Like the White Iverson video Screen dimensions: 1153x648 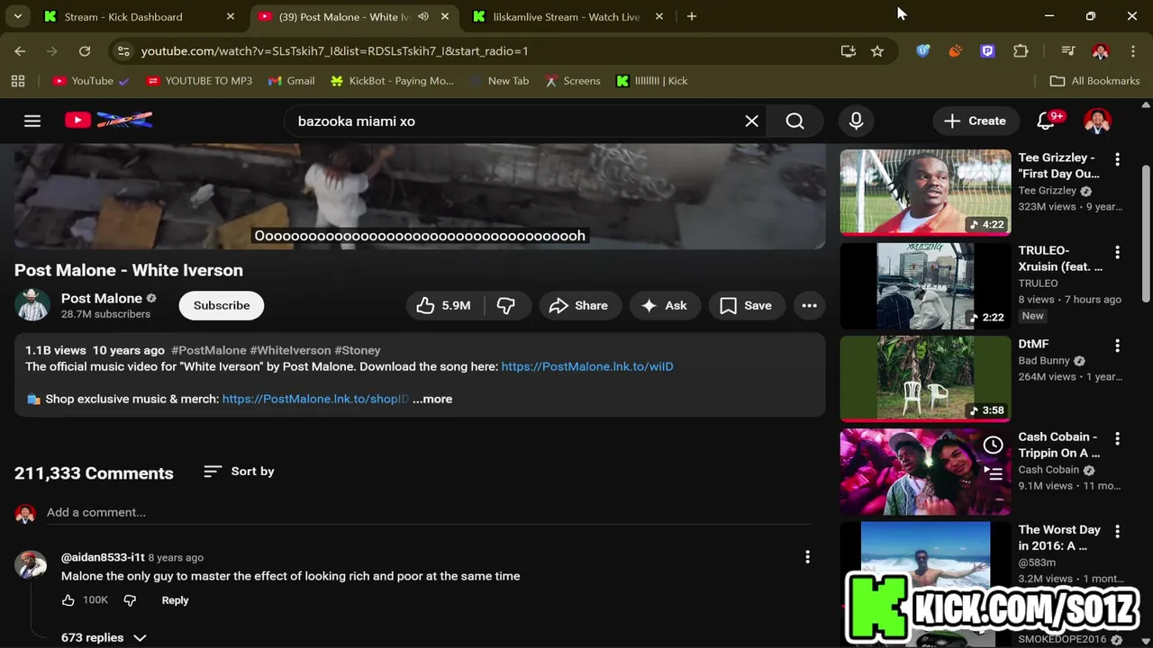[443, 305]
